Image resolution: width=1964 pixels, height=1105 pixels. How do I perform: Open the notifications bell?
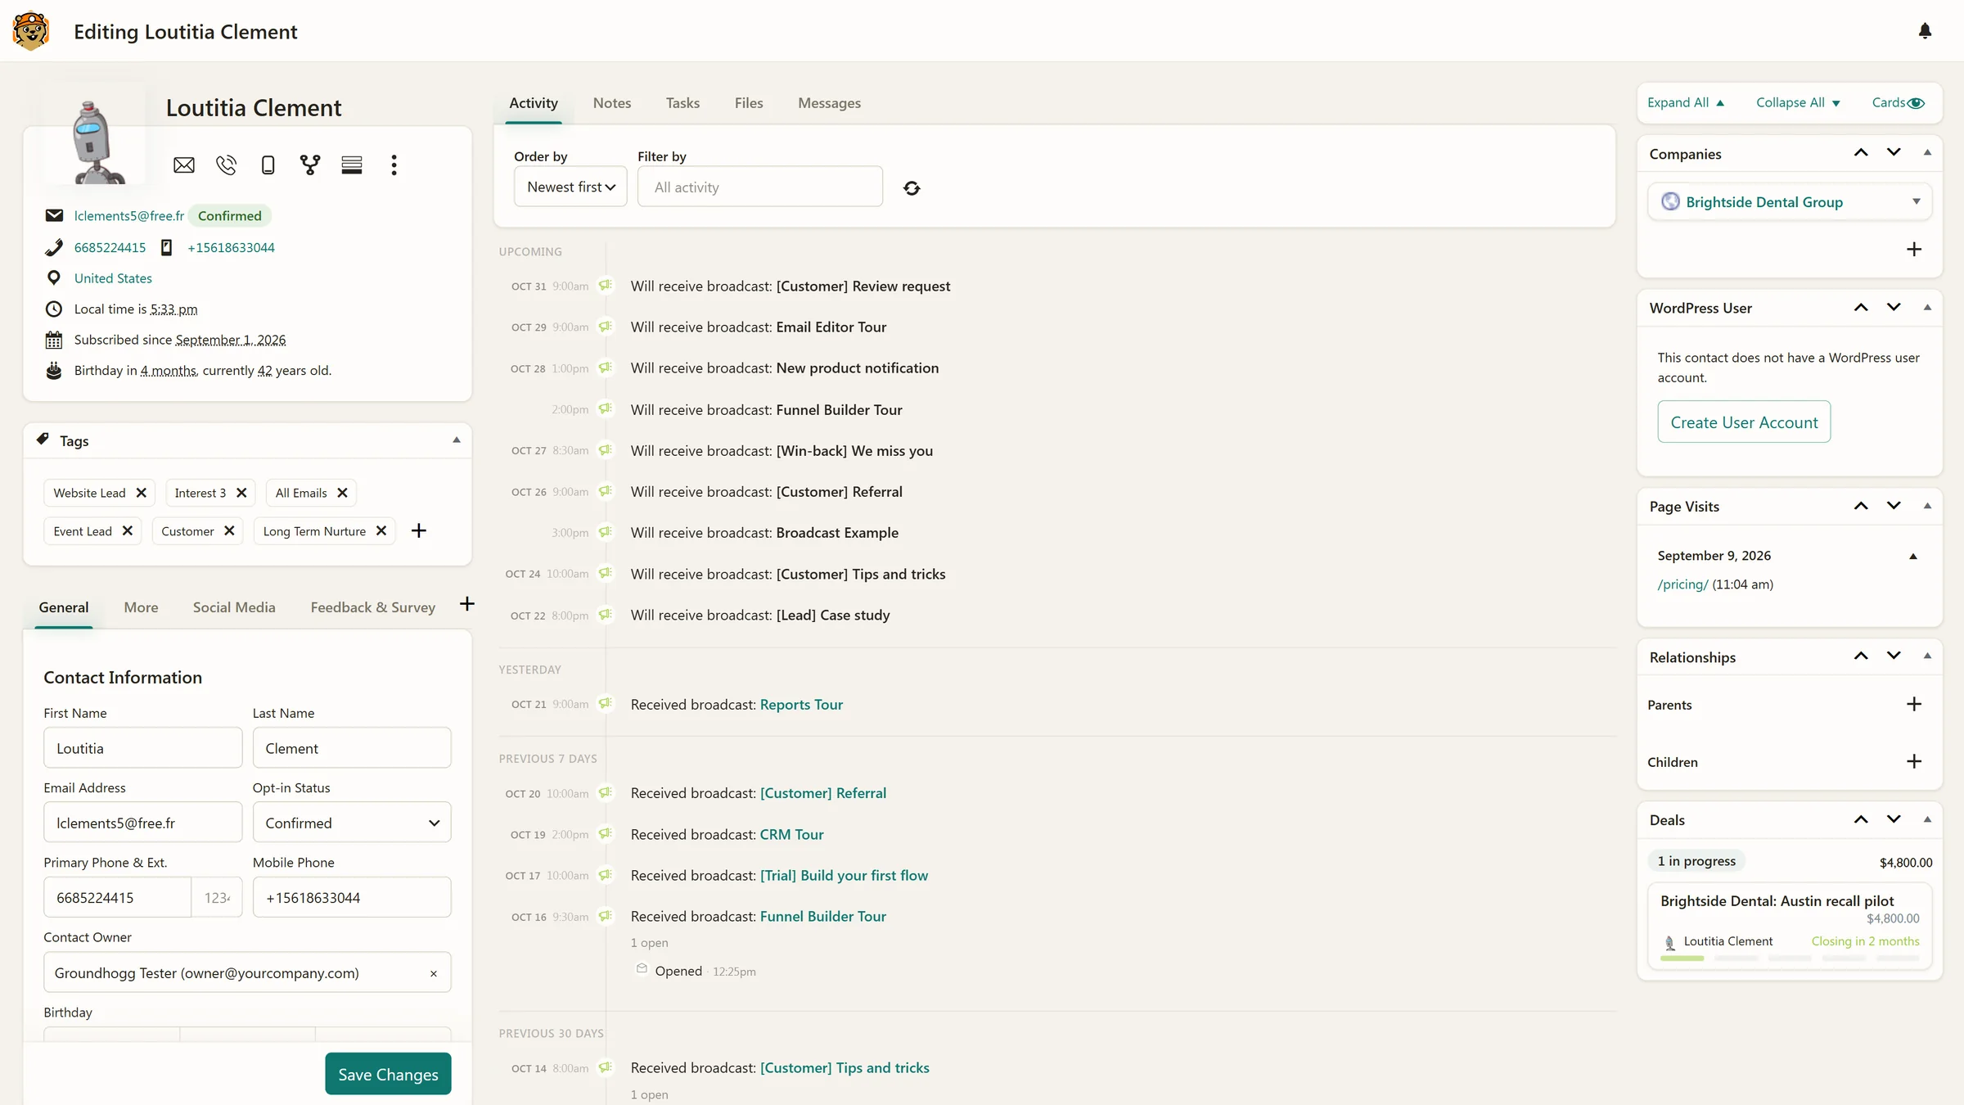(x=1925, y=31)
